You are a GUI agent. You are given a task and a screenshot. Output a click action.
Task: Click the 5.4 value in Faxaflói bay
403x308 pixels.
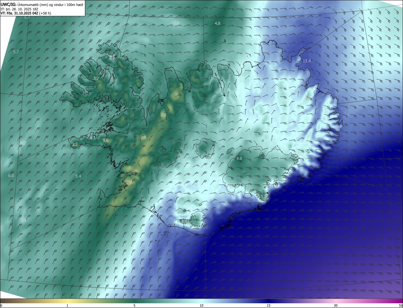pyautogui.click(x=78, y=176)
